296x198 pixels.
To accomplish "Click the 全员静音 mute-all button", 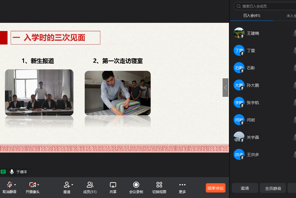I will [273, 188].
